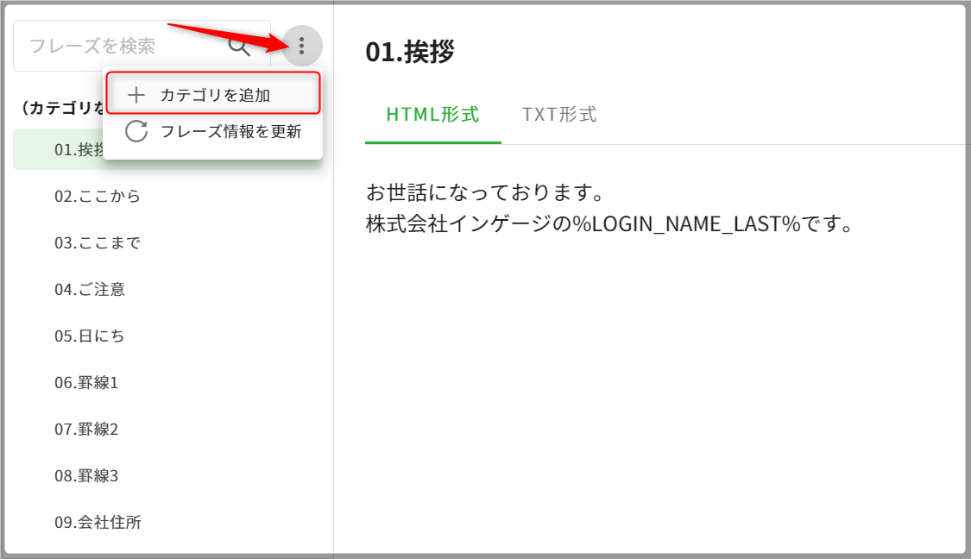
Task: Switch to the TXT形式 tab
Action: point(559,115)
